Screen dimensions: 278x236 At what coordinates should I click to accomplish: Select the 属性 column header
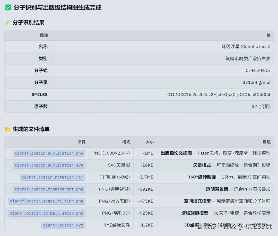[44, 35]
